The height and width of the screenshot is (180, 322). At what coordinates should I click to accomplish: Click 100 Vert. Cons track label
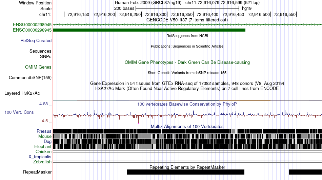(x=19, y=112)
